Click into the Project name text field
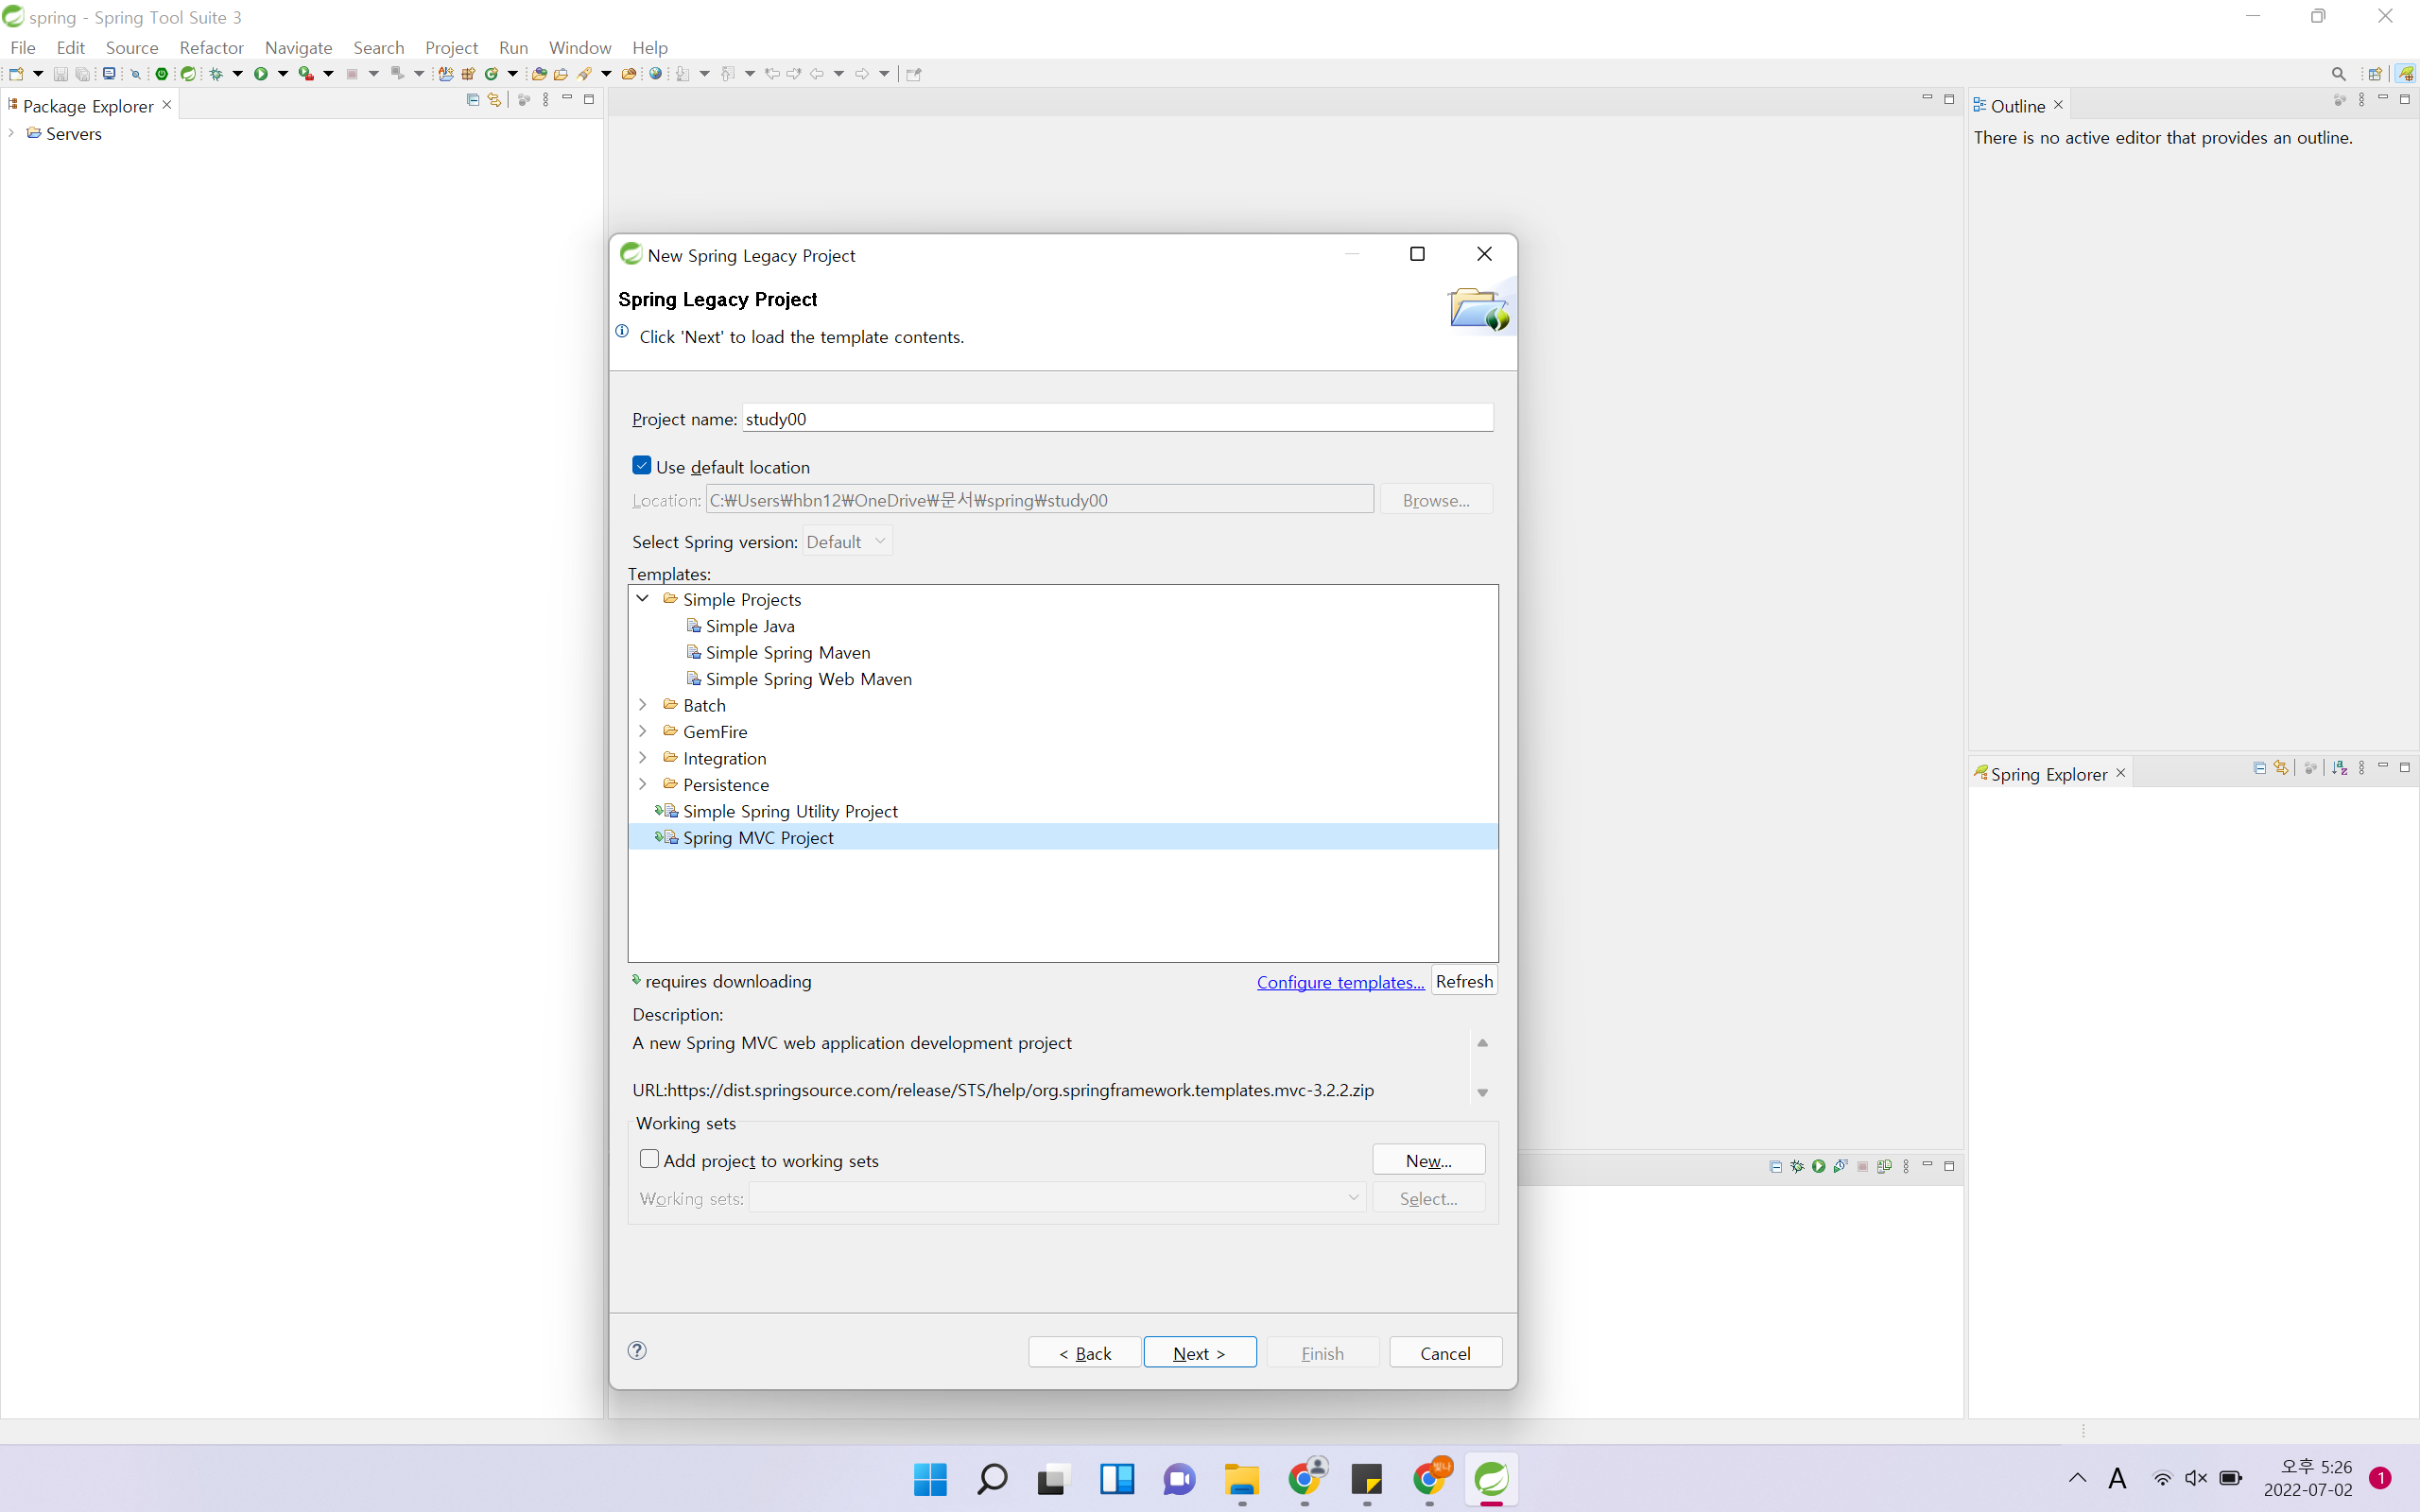Image resolution: width=2420 pixels, height=1512 pixels. (x=1117, y=418)
